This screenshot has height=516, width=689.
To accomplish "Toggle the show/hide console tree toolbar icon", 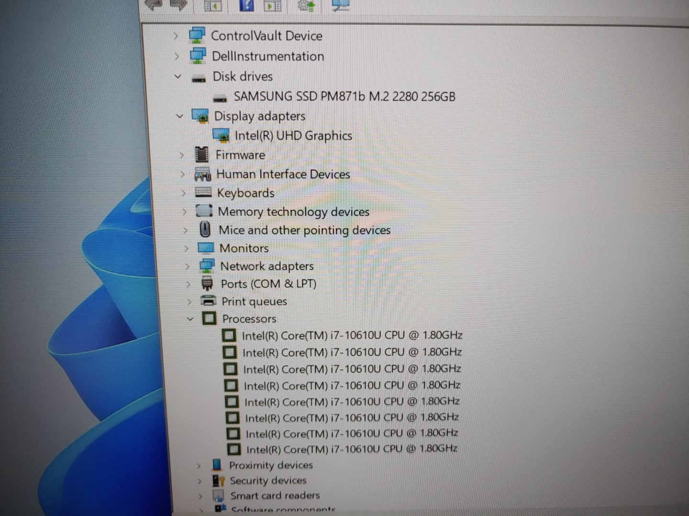I will [212, 6].
